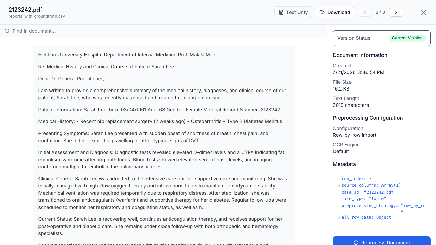Go to the previous document
This screenshot has height=245, width=436.
coord(365,12)
